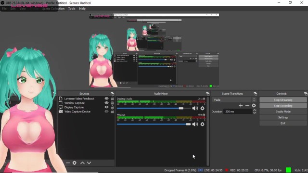The image size is (308, 173).
Task: Select the Video Capture Device source row
Action: 86,111
